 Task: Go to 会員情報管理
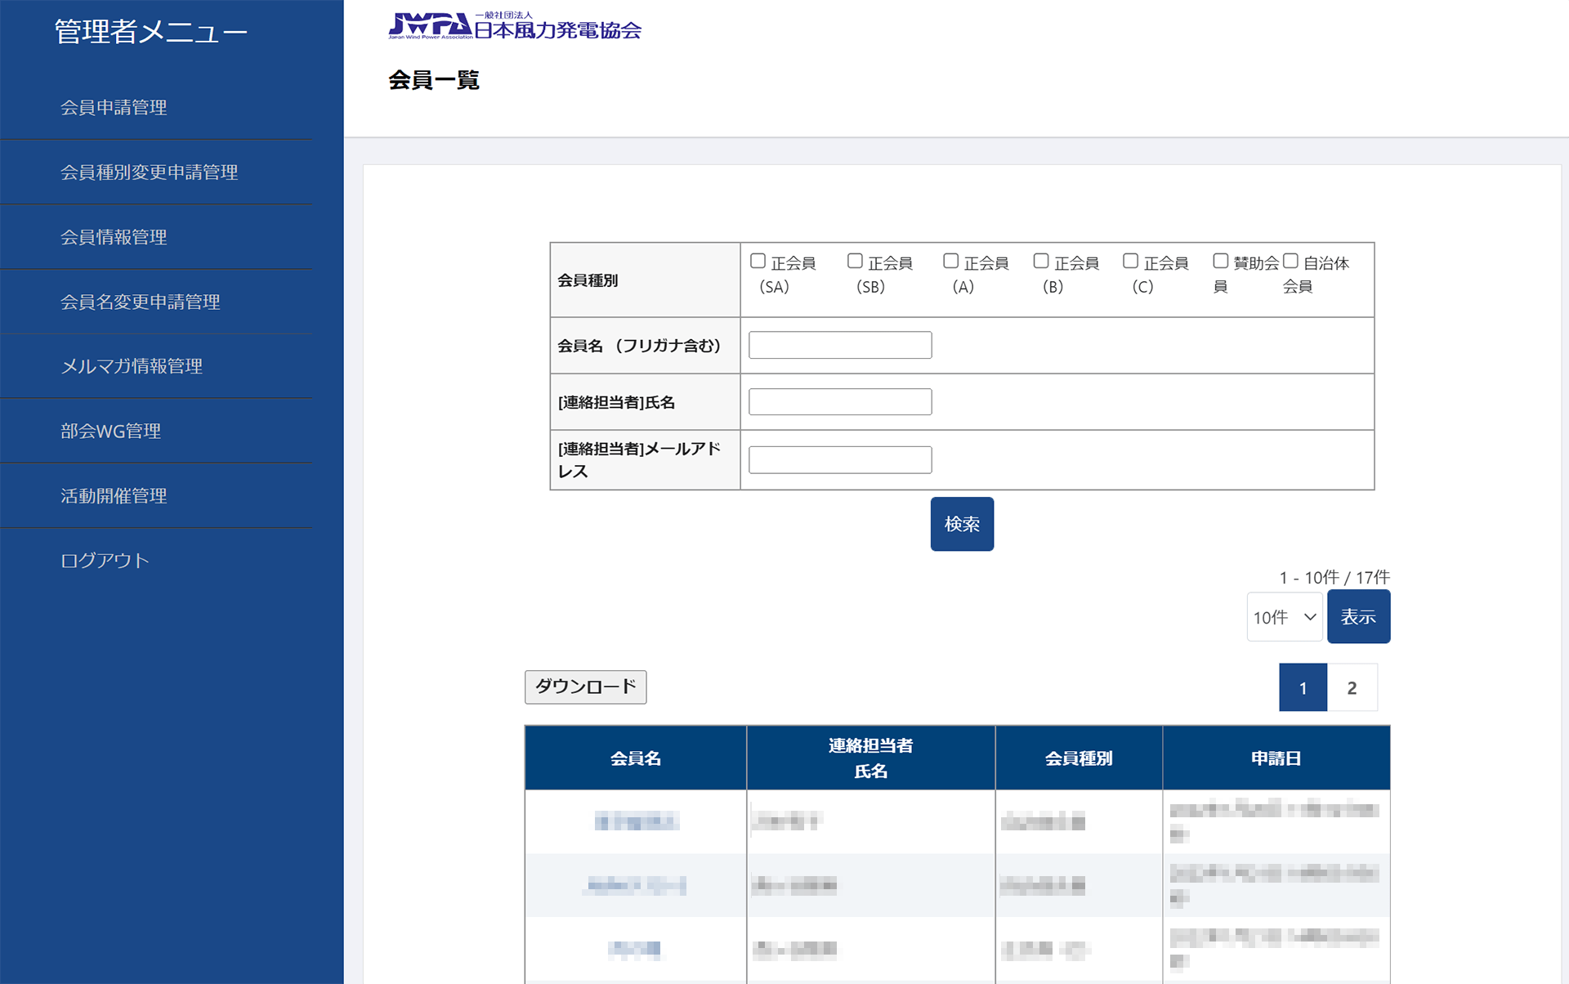tap(114, 237)
